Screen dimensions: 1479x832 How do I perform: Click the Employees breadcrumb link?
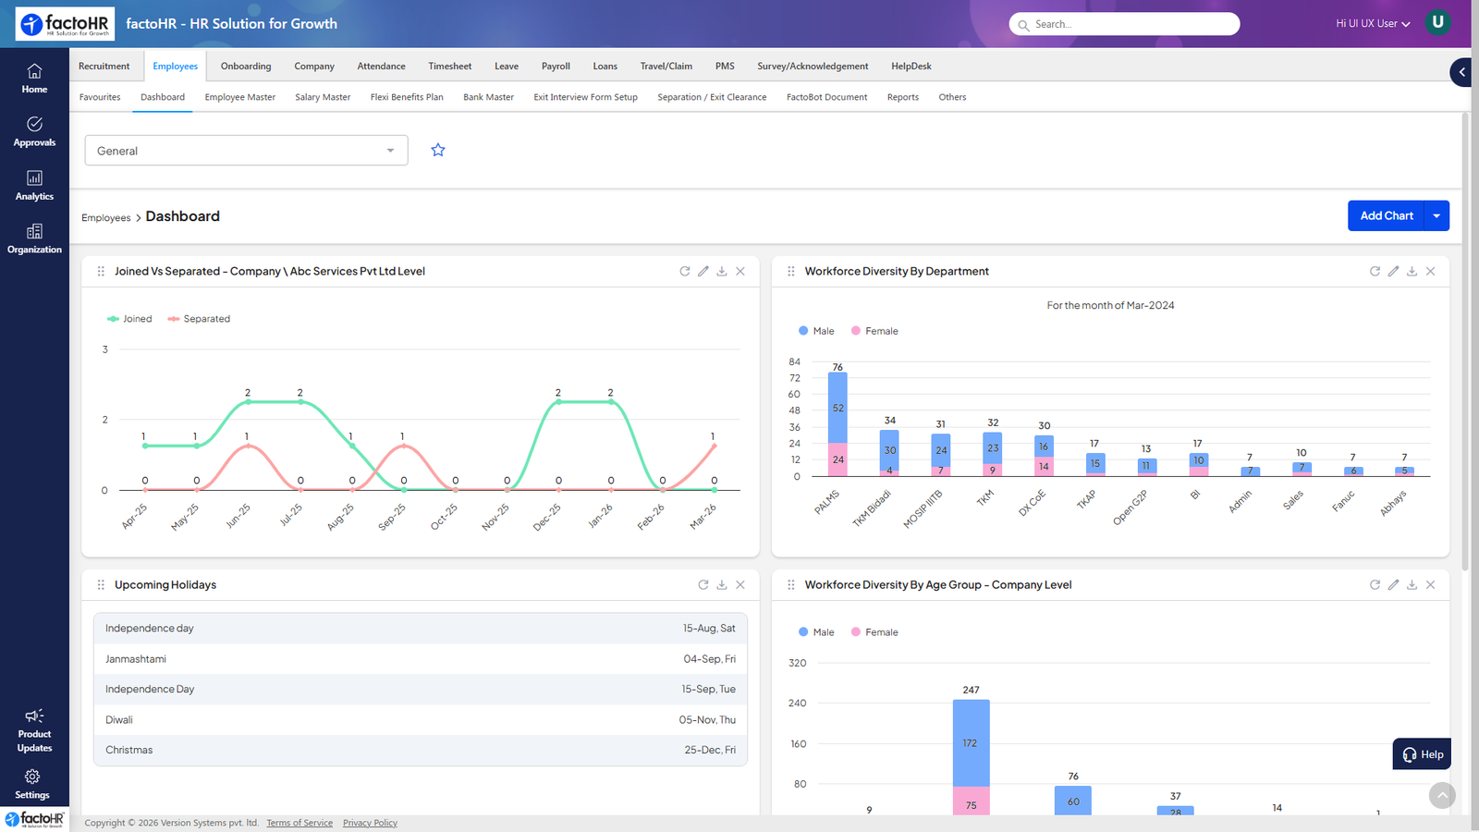106,218
